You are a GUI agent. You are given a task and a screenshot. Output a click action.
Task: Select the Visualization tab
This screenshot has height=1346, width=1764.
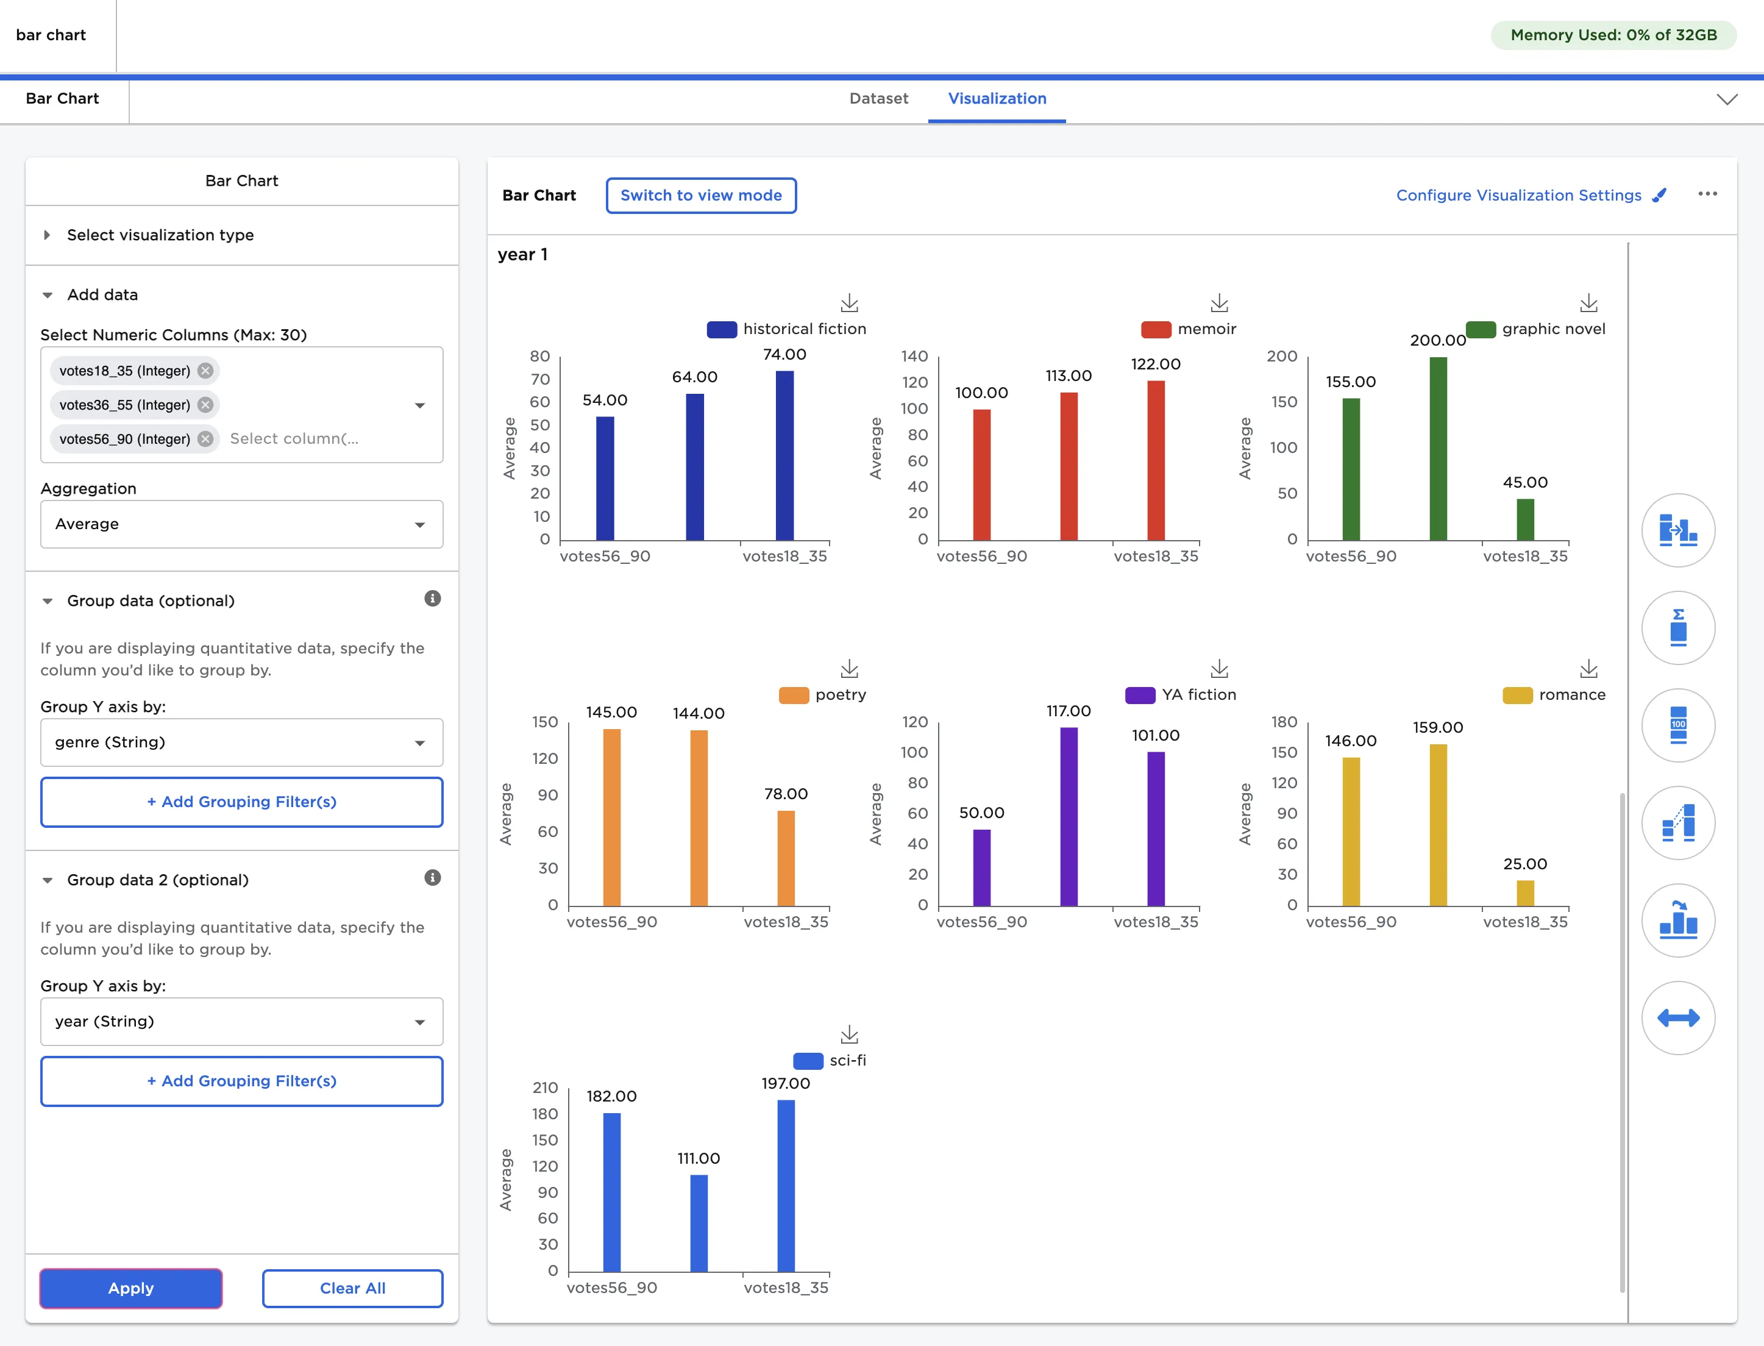pyautogui.click(x=997, y=99)
